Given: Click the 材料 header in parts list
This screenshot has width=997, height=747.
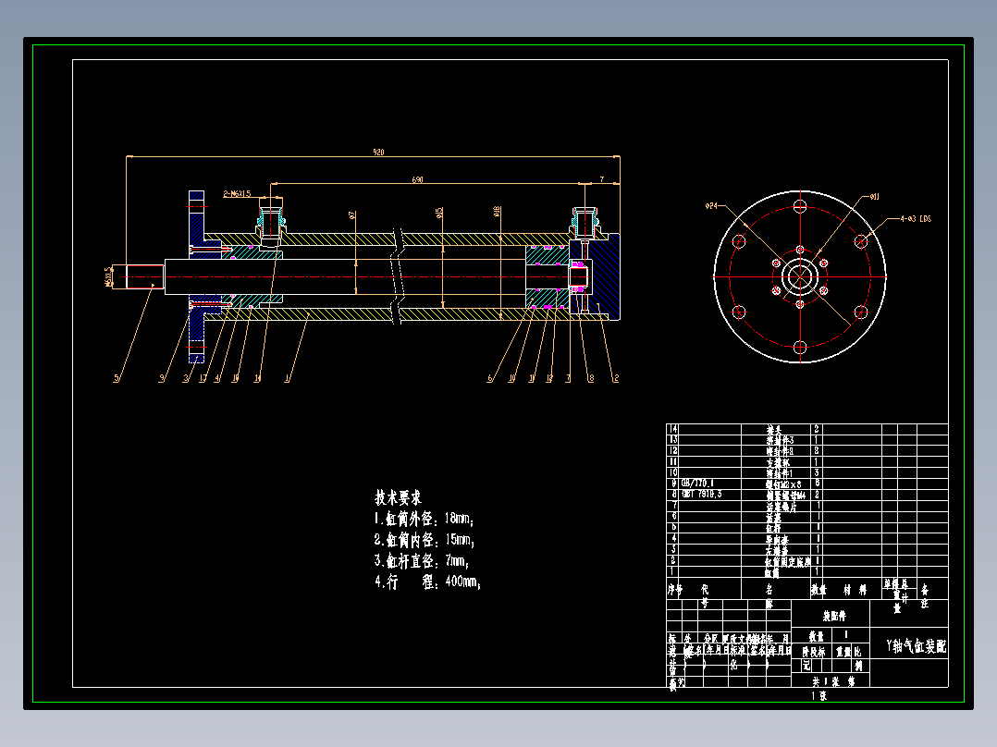Looking at the screenshot, I should (855, 590).
